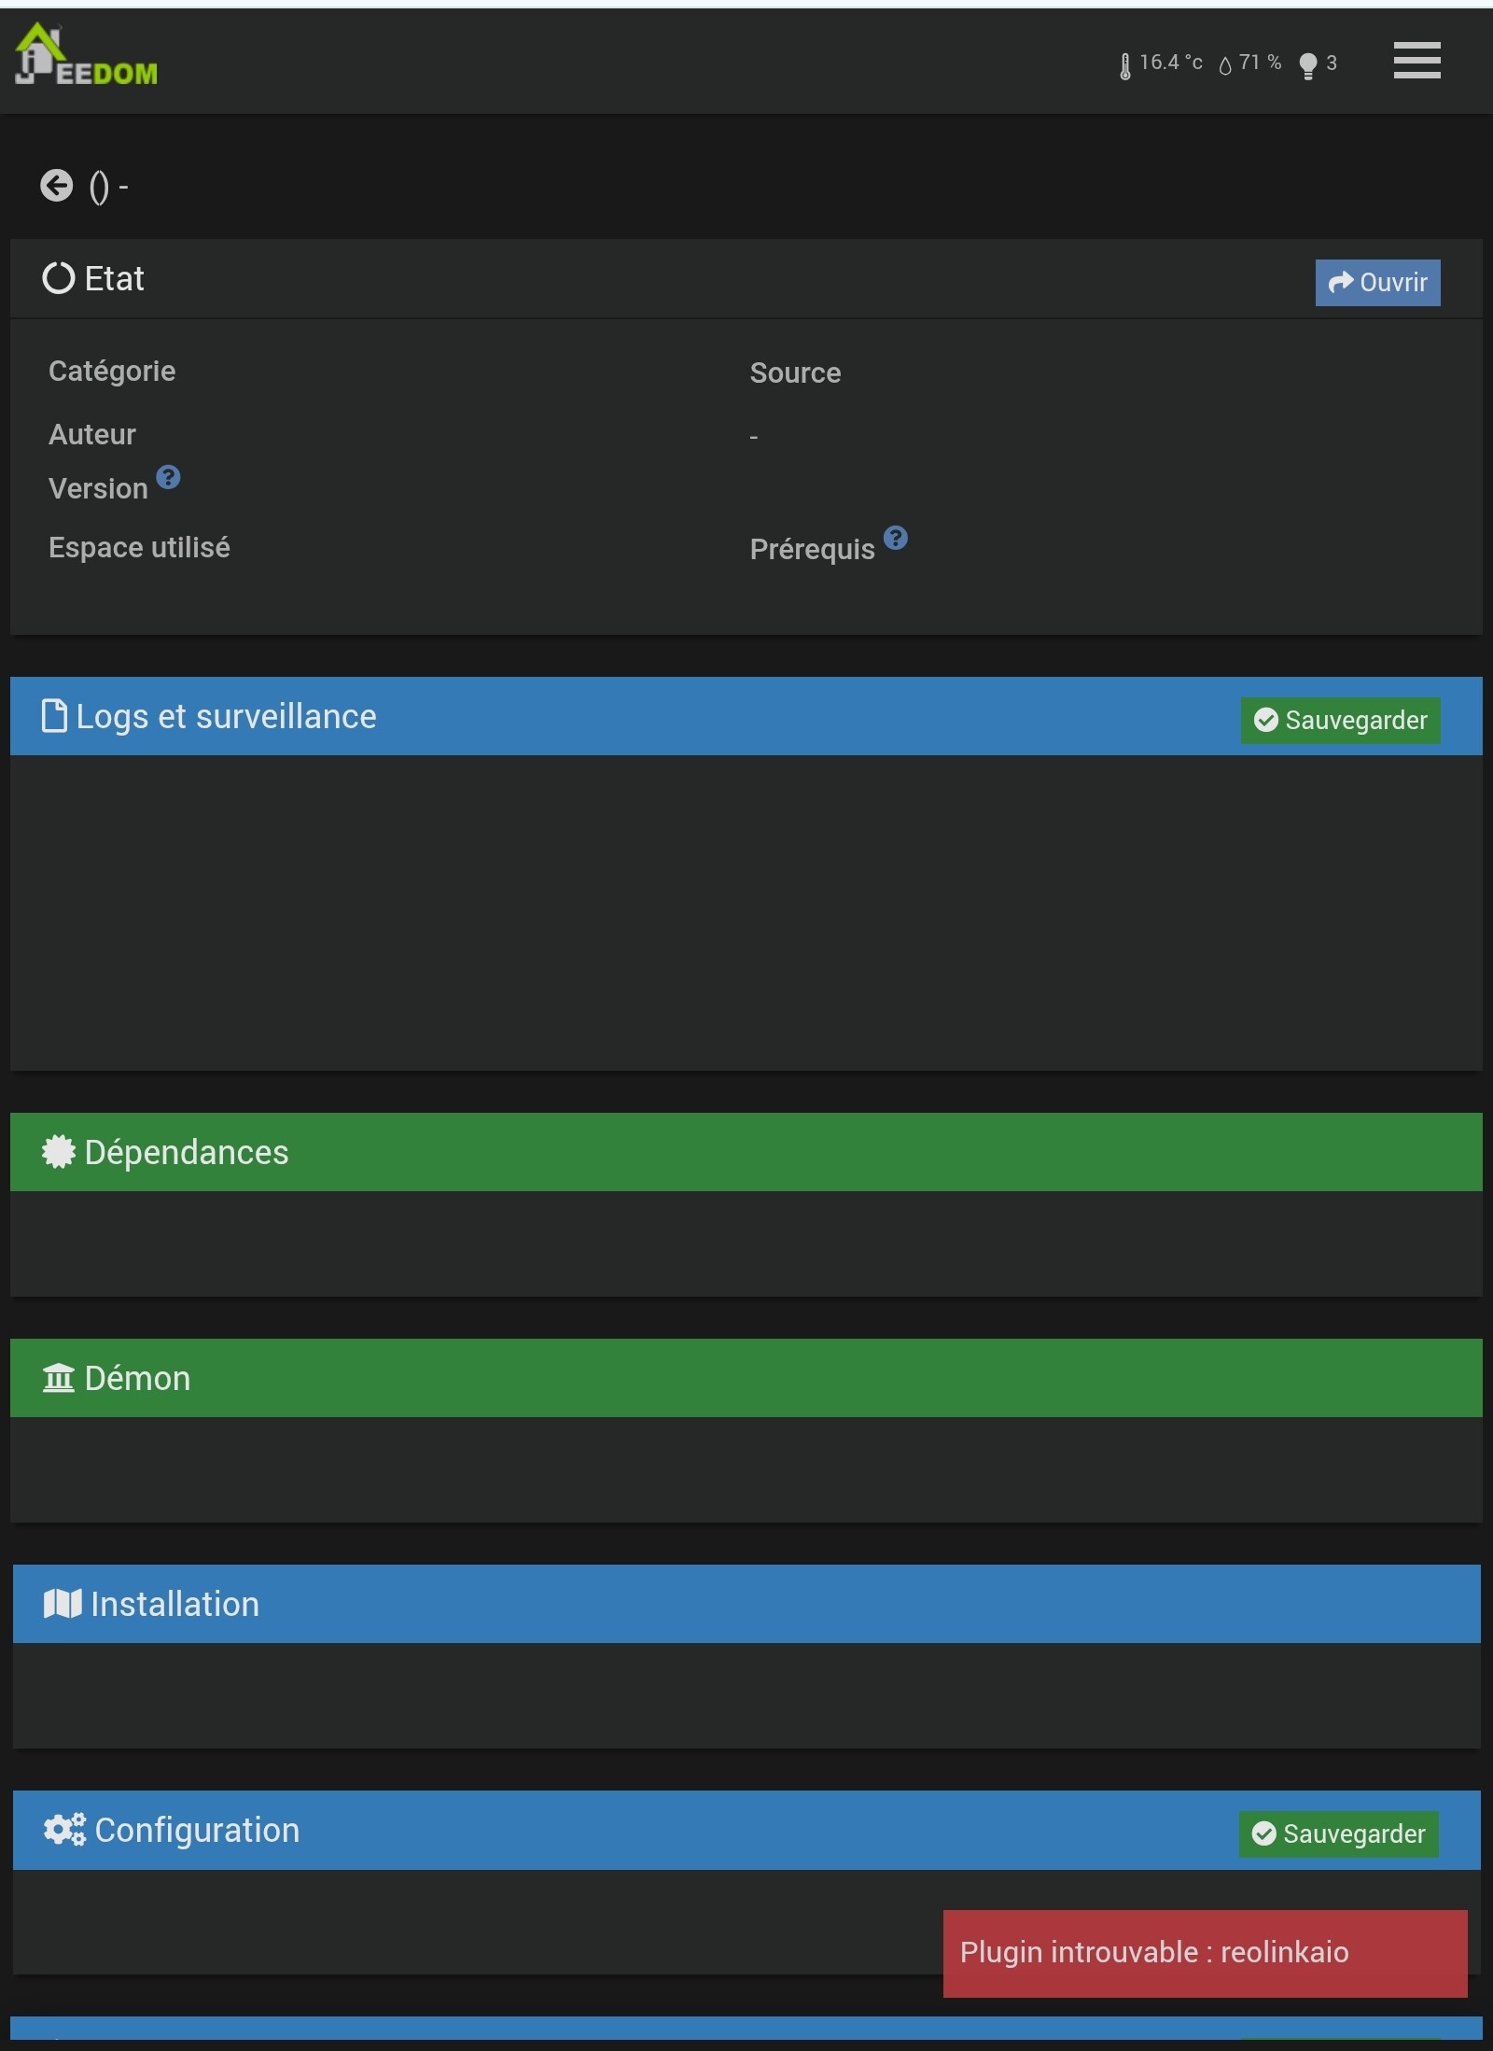1493x2051 pixels.
Task: Click the Démon section header
Action: tap(137, 1378)
